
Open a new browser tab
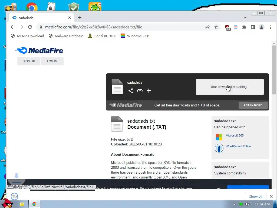click(80, 18)
